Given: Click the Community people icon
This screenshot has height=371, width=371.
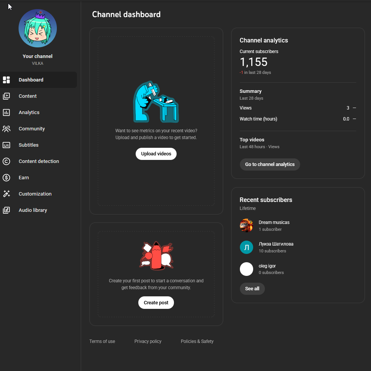Looking at the screenshot, I should (6, 129).
